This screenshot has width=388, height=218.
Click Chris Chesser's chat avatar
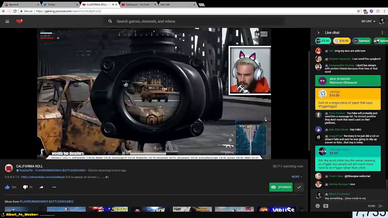[318, 114]
